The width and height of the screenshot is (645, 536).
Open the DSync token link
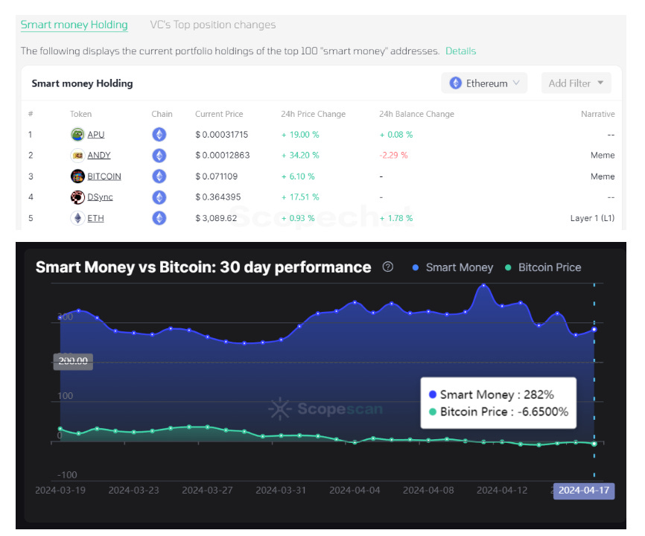click(100, 197)
